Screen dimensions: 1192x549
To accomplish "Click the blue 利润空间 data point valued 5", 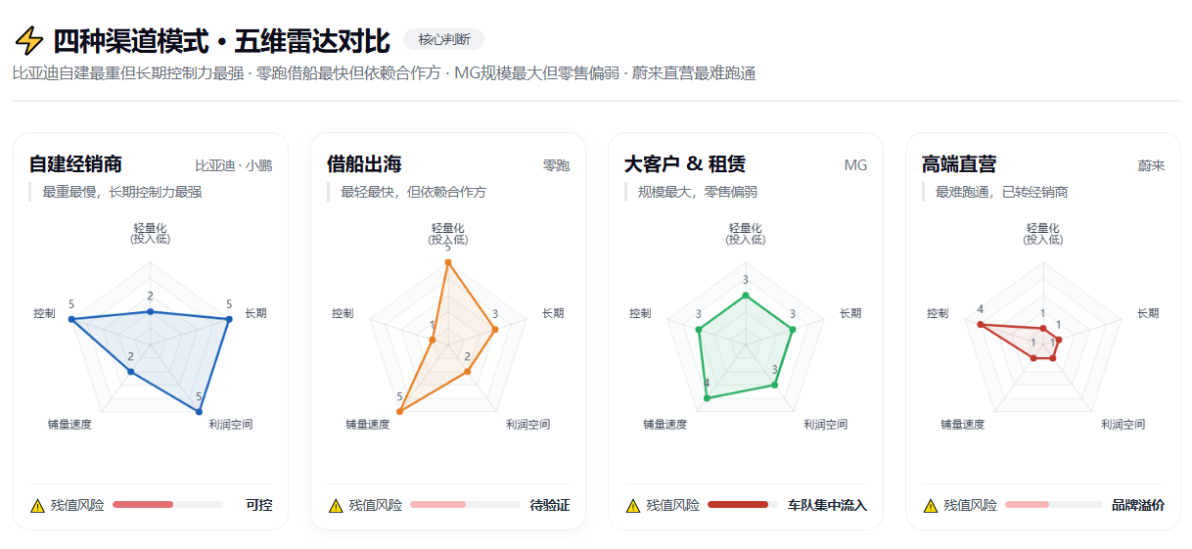I will [x=199, y=411].
